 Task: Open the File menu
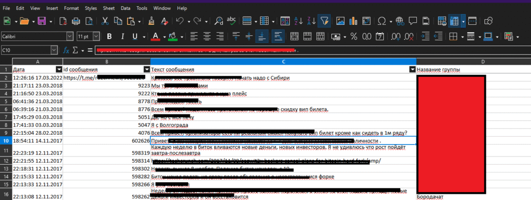click(6, 8)
